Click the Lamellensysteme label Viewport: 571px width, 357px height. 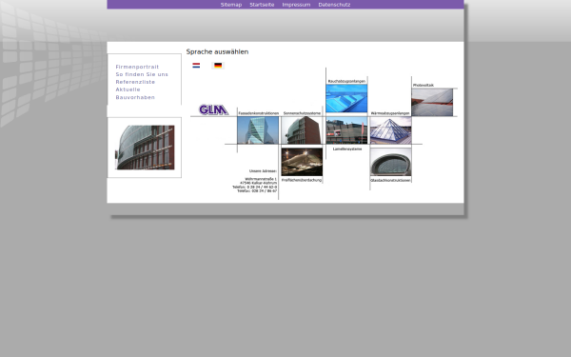coord(347,149)
